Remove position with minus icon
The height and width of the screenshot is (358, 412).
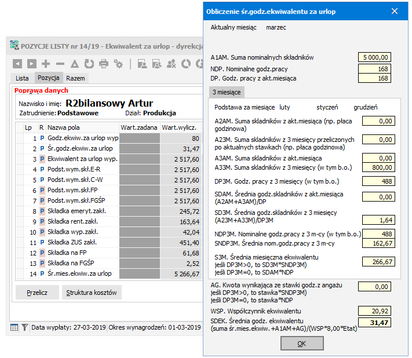60,64
